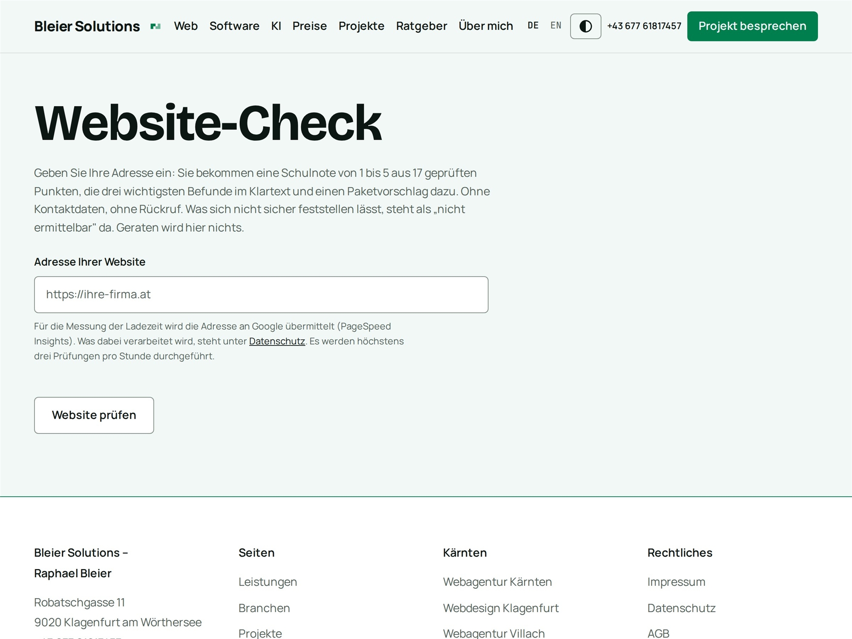Screen dimensions: 852x639
Task: Go to the Preise page
Action: (310, 26)
